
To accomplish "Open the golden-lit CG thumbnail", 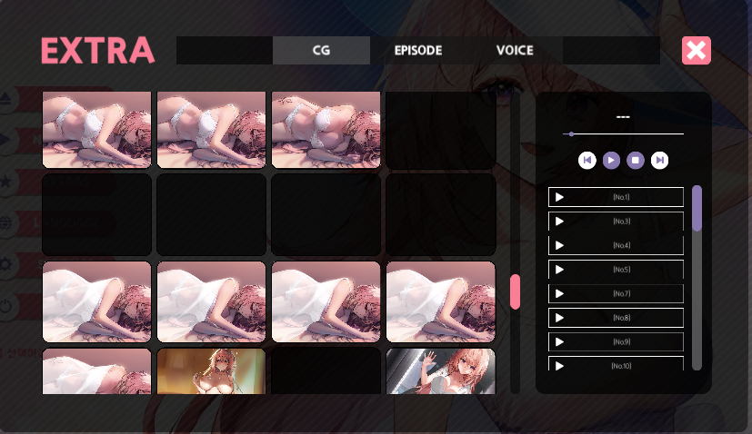I will pos(212,371).
